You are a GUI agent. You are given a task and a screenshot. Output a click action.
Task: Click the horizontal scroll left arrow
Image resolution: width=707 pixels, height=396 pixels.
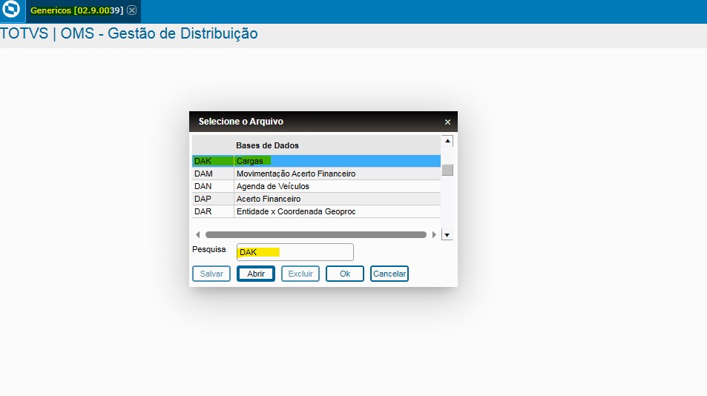197,235
